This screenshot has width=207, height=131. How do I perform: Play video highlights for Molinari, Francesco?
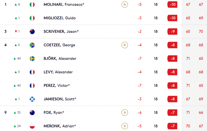pyautogui.click(x=125, y=5)
